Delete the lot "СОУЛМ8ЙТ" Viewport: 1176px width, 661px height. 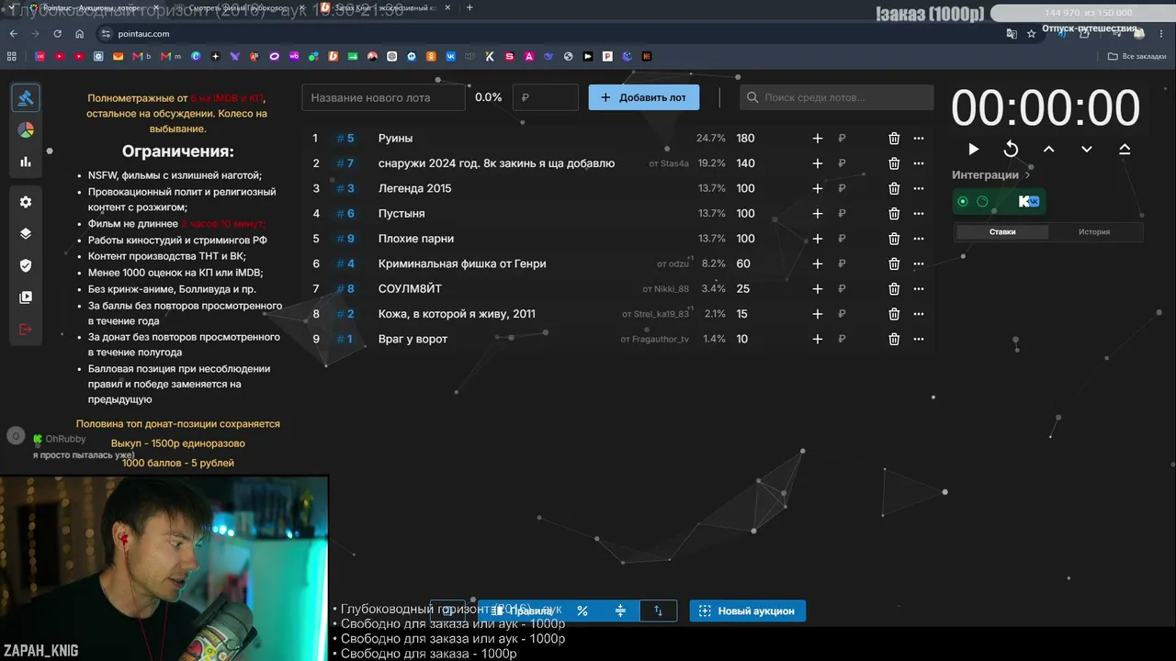[x=894, y=289]
